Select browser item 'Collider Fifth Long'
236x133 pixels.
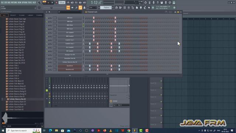(15, 71)
